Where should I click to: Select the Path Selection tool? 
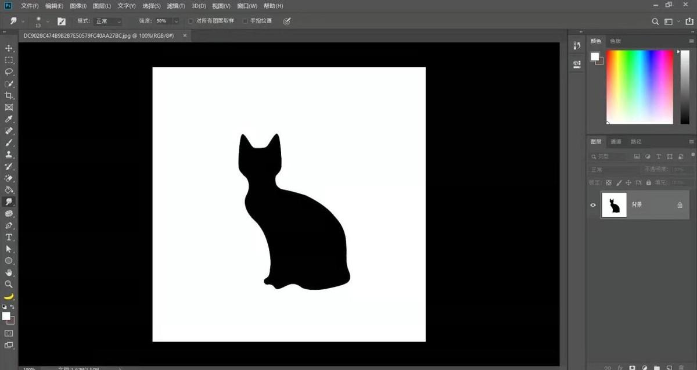(x=9, y=249)
